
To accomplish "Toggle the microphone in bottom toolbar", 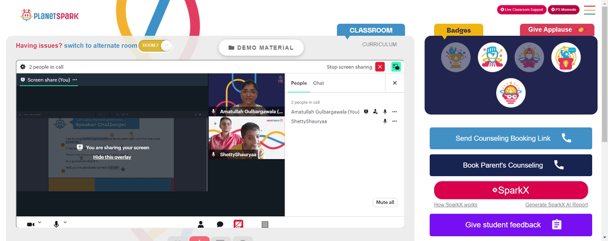I will pos(56,225).
